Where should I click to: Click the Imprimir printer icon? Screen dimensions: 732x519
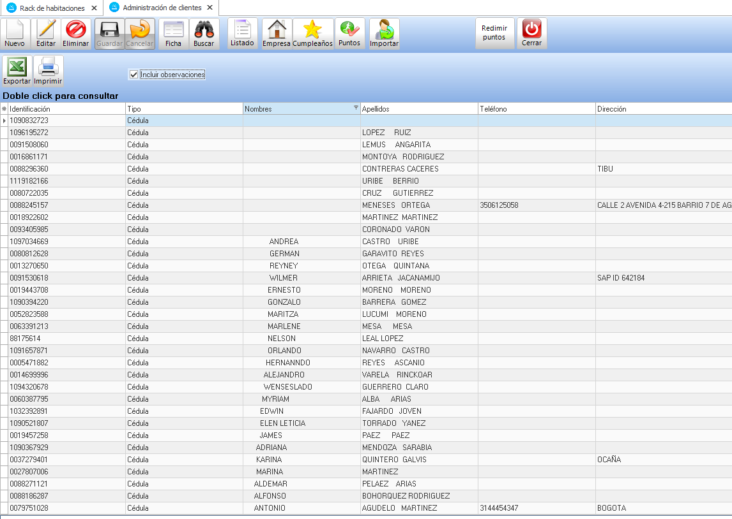(48, 71)
